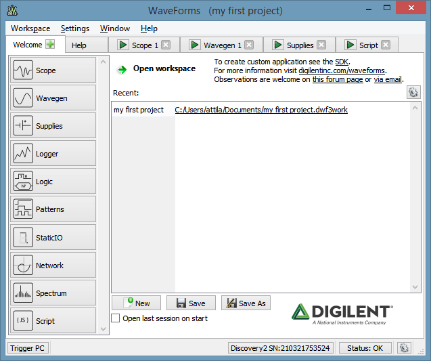Select my first project recent entry

tap(139, 110)
